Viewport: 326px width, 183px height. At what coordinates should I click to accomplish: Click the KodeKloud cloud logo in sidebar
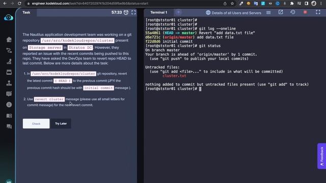pos(9,17)
